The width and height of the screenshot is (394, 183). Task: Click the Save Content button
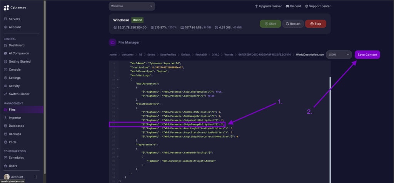coord(367,55)
